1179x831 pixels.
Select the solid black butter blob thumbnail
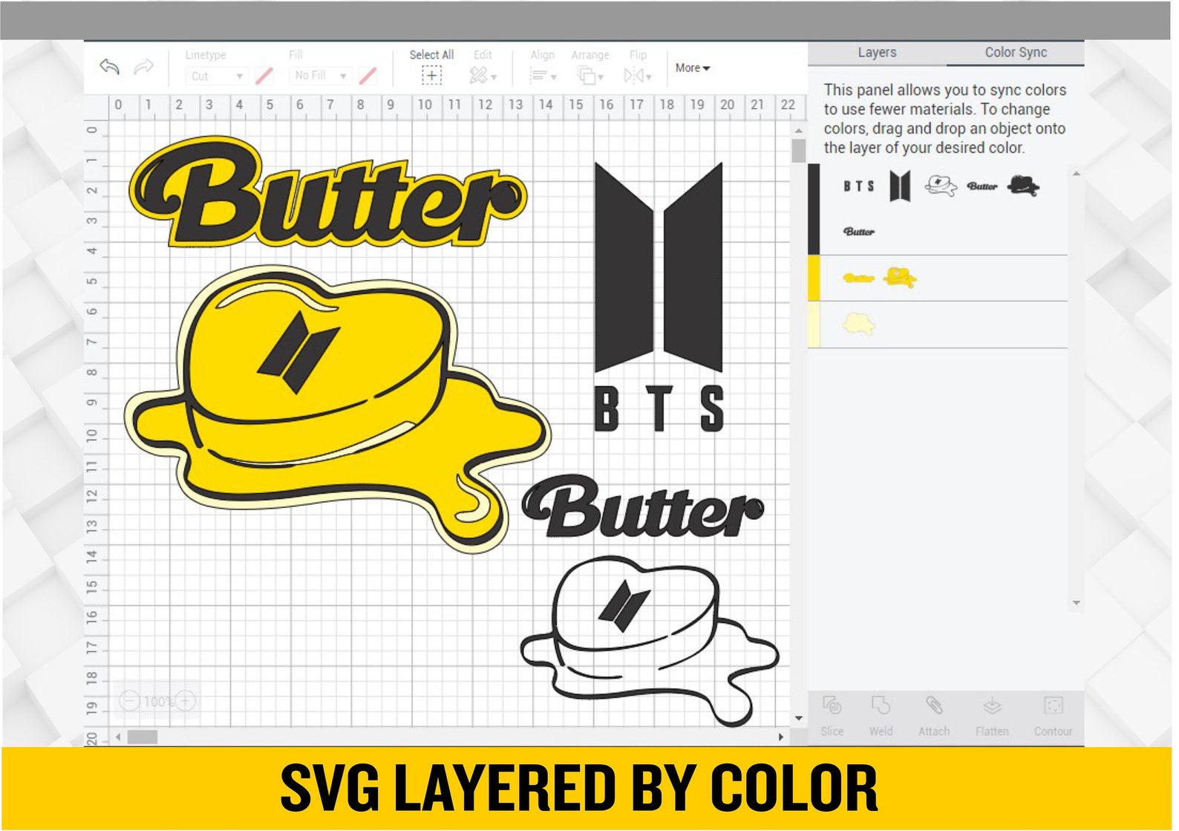click(1023, 186)
